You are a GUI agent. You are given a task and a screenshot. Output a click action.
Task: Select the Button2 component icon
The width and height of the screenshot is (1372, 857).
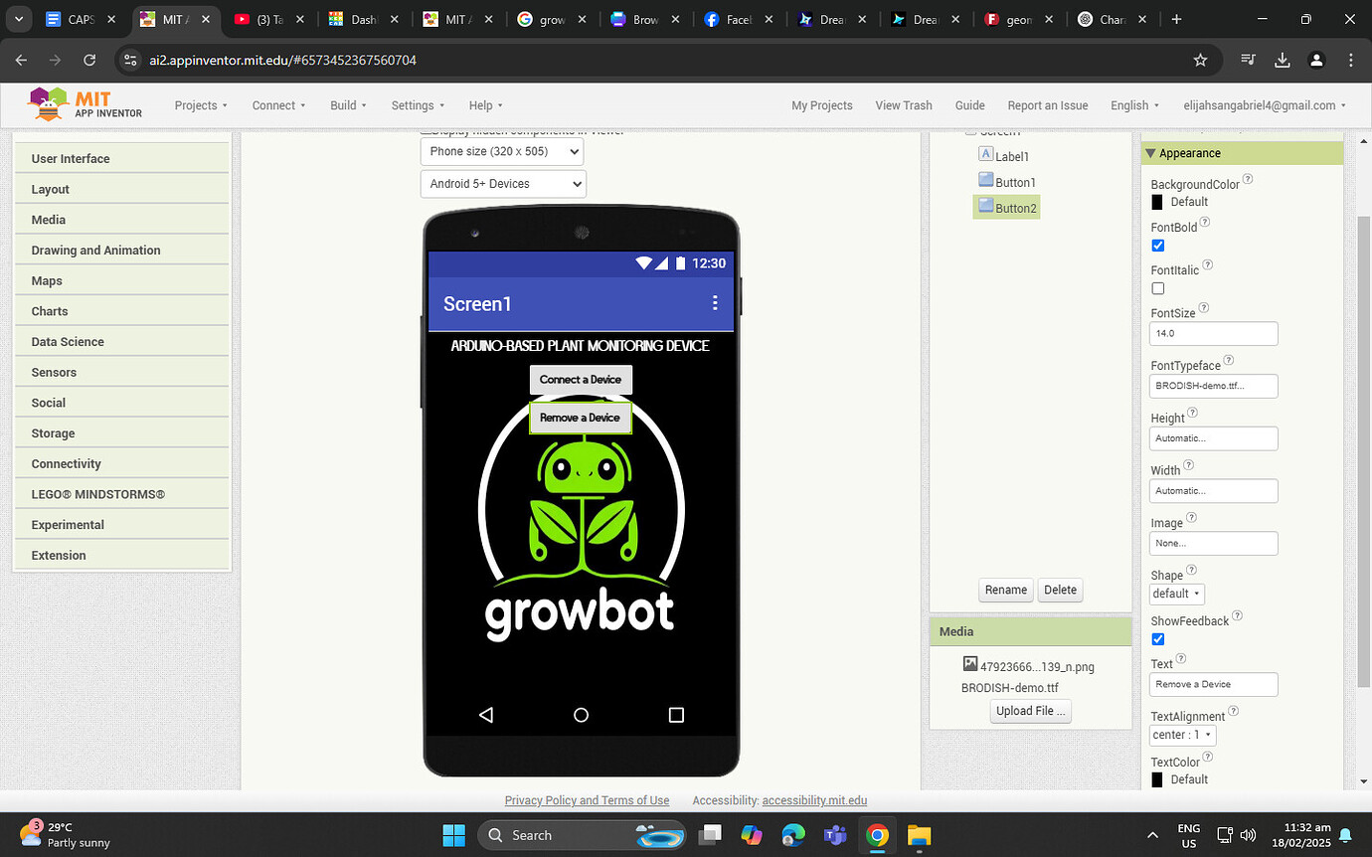[984, 206]
